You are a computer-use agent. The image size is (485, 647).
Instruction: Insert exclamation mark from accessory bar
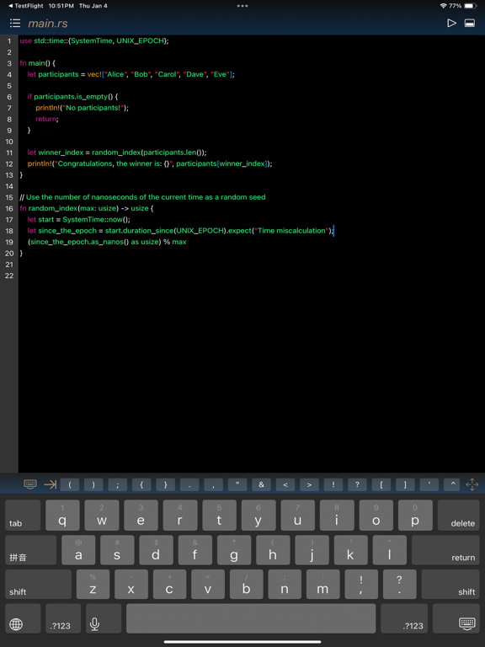click(333, 485)
